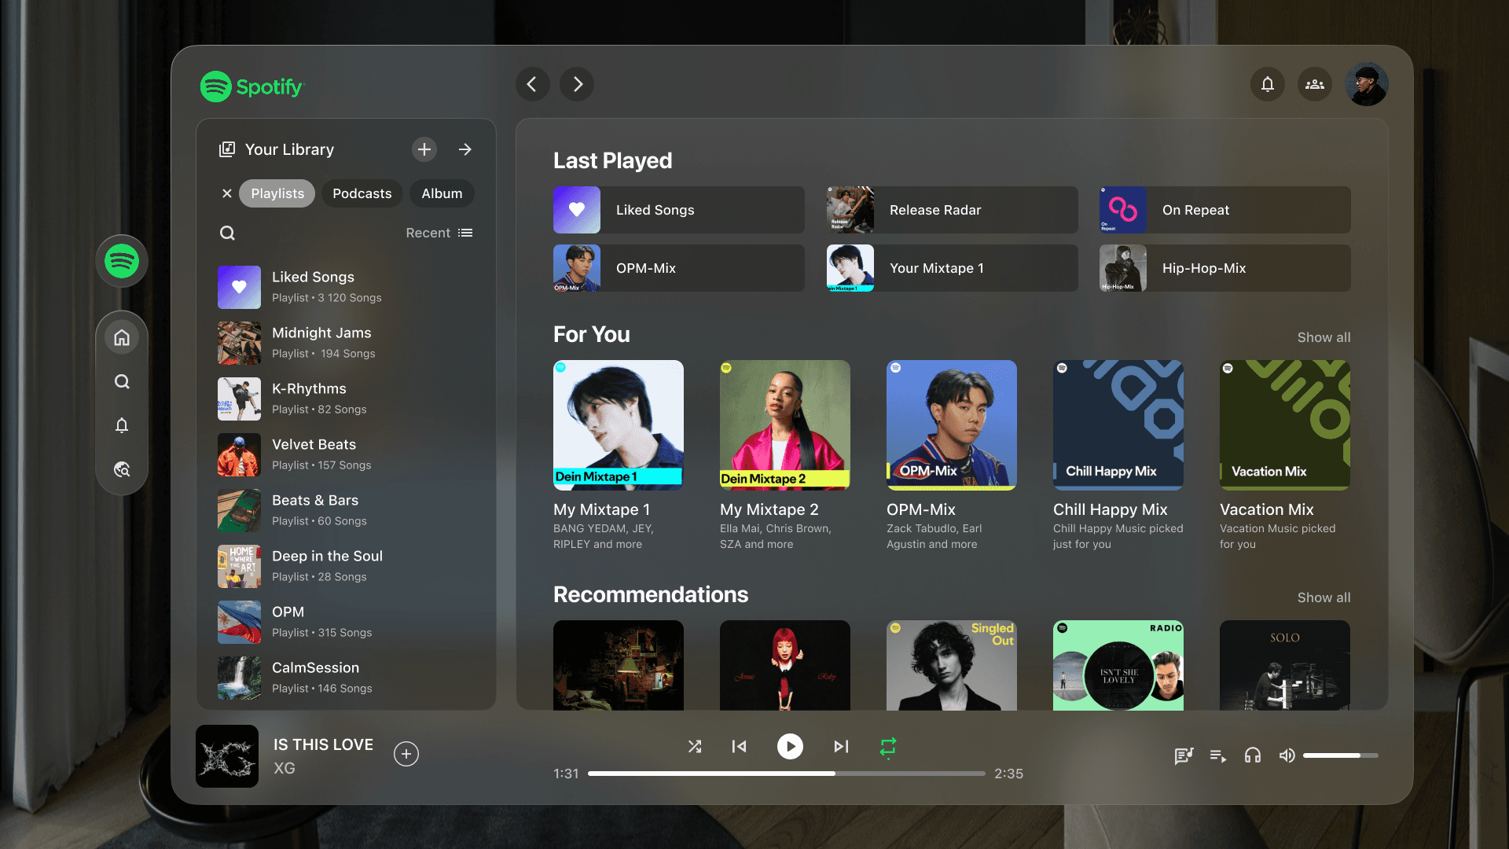Open OPM-Mix card in For You

(x=952, y=456)
